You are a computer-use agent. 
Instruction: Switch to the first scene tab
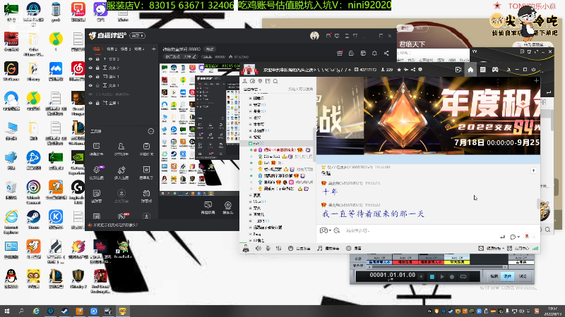(97, 49)
